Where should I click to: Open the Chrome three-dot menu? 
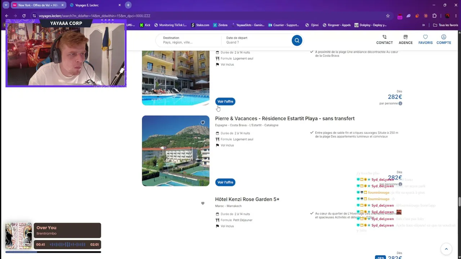[x=456, y=16]
